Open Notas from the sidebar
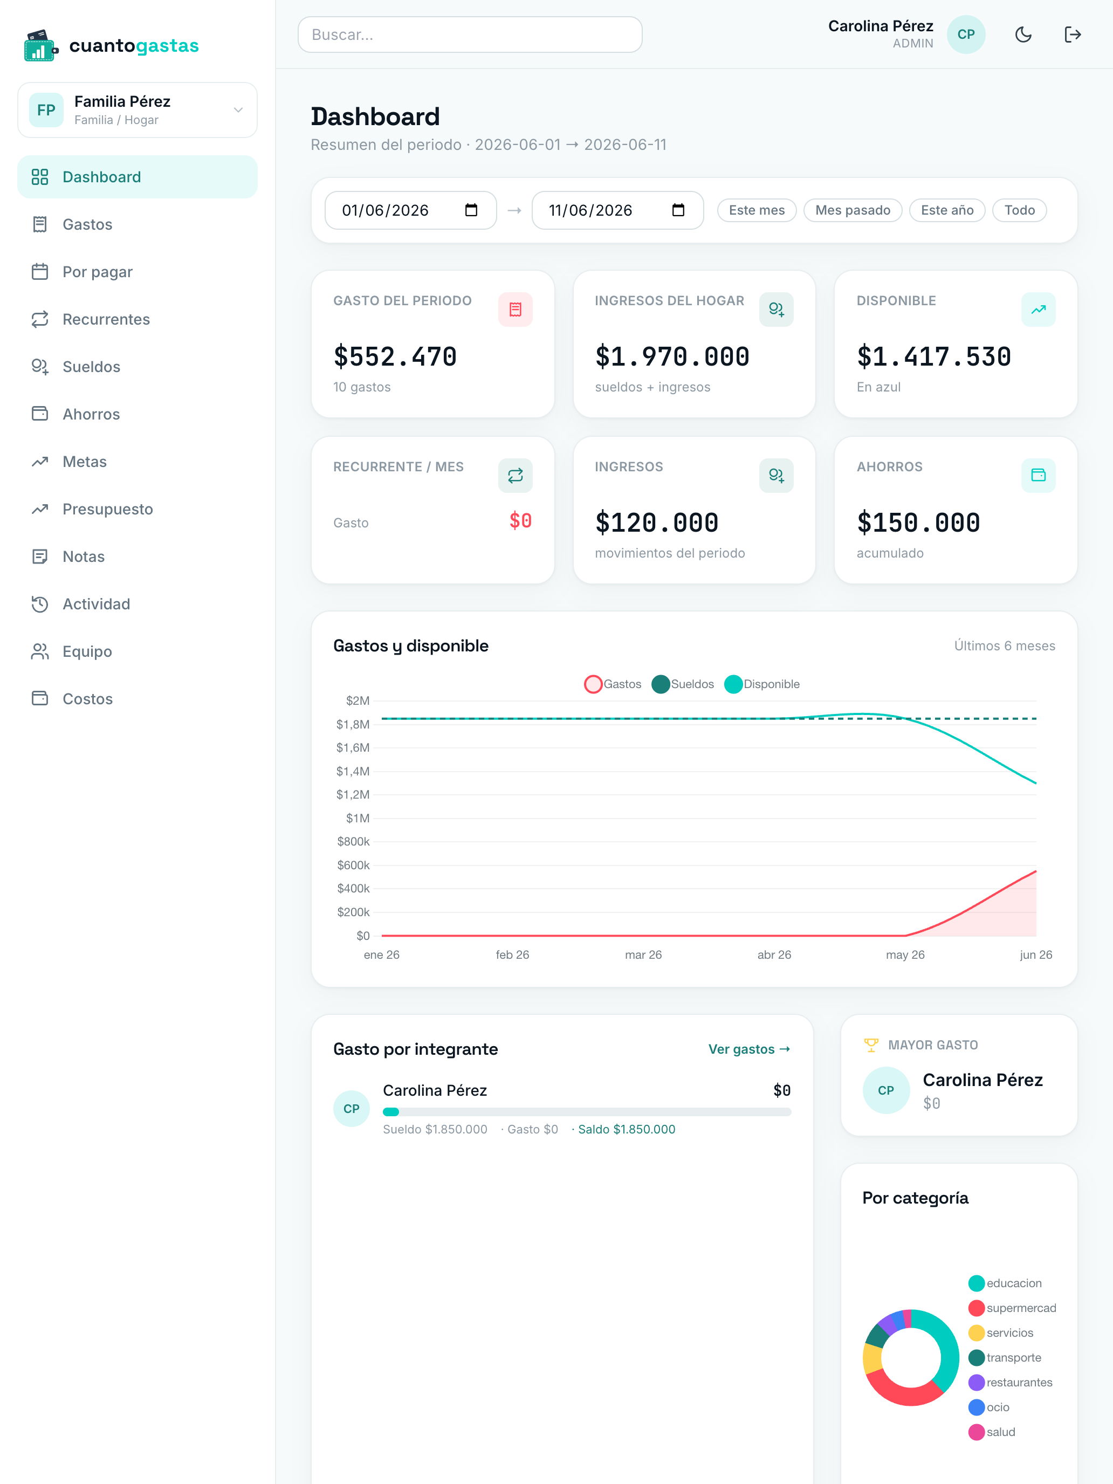The width and height of the screenshot is (1113, 1484). 138,556
